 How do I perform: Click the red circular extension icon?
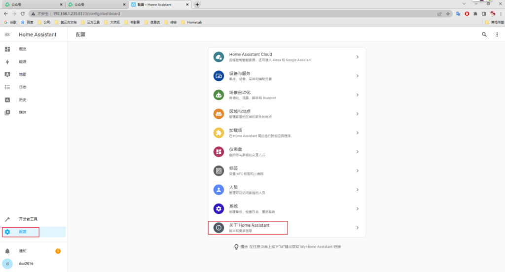(467, 14)
